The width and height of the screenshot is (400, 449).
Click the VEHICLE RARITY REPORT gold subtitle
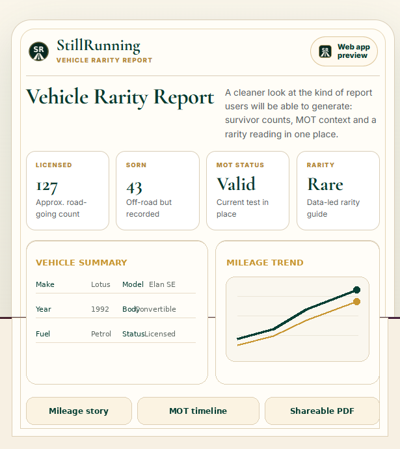(x=105, y=60)
